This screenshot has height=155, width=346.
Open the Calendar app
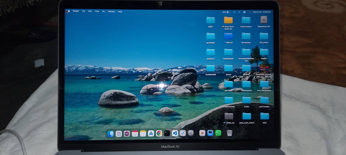click(x=135, y=133)
